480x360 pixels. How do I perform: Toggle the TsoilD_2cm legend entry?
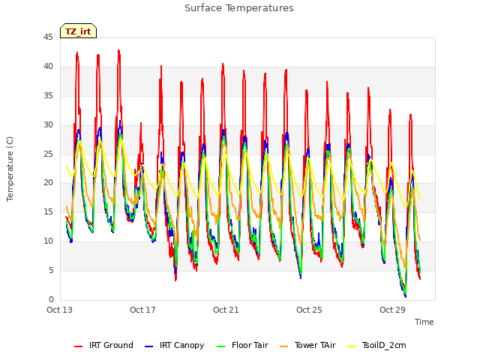coord(376,345)
